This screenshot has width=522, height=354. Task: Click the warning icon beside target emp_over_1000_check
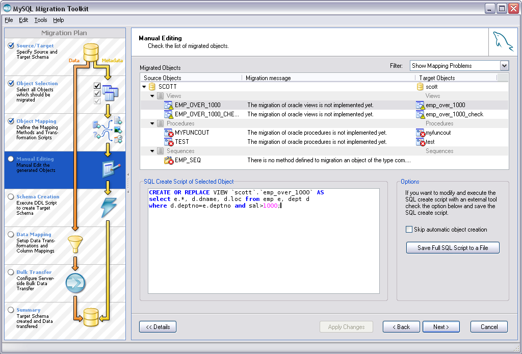(x=420, y=115)
